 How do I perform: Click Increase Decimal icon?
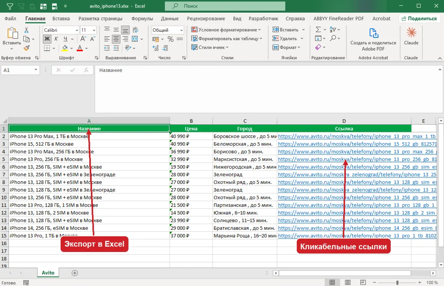click(156, 48)
